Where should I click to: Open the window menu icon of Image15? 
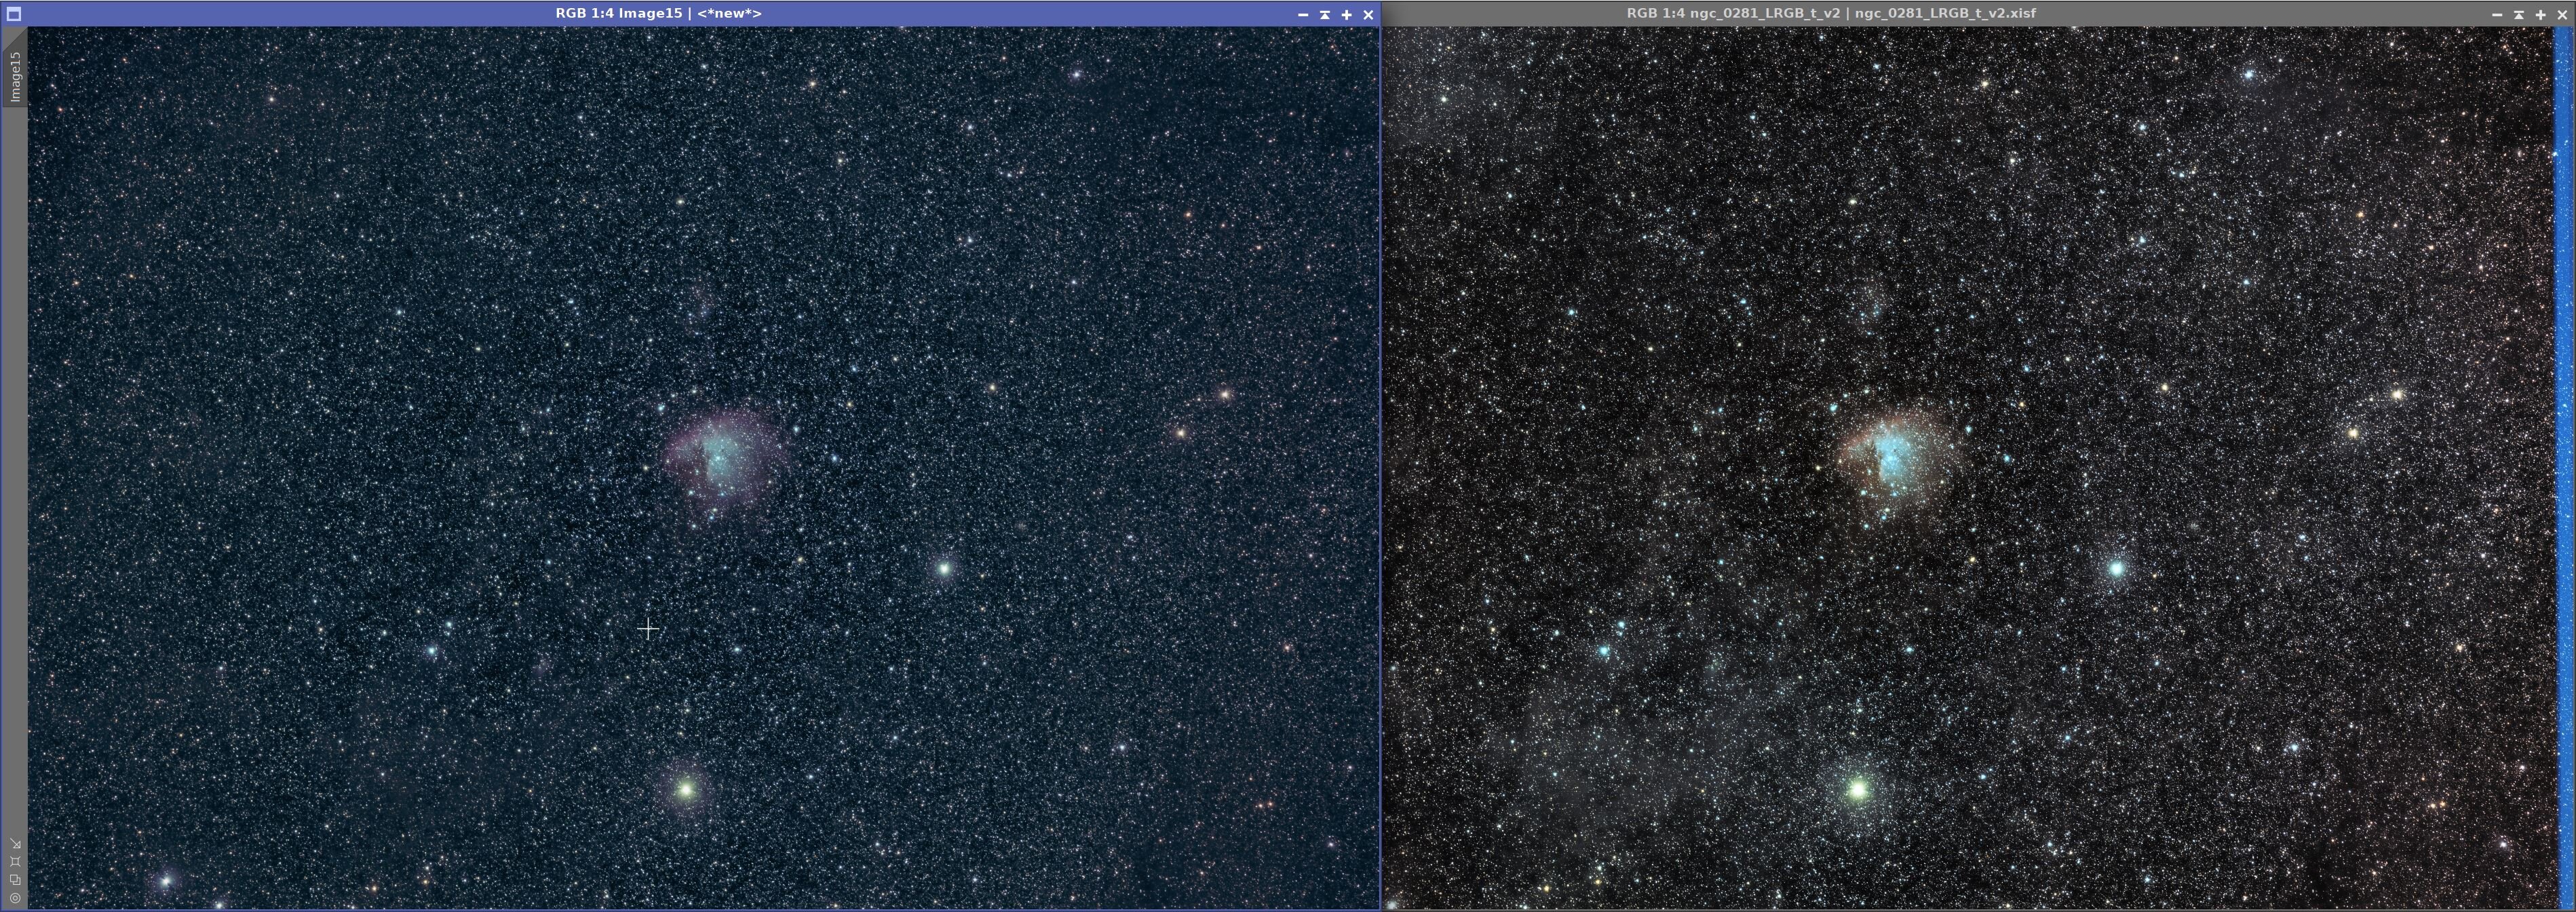14,14
